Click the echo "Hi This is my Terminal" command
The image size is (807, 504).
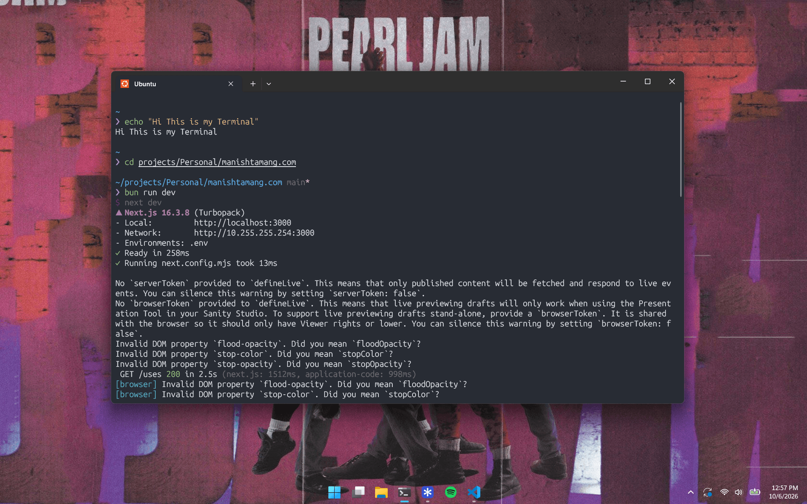[191, 122]
